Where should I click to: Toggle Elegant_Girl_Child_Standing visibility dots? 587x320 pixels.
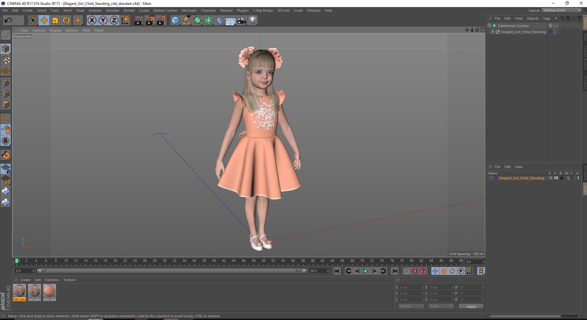[554, 32]
